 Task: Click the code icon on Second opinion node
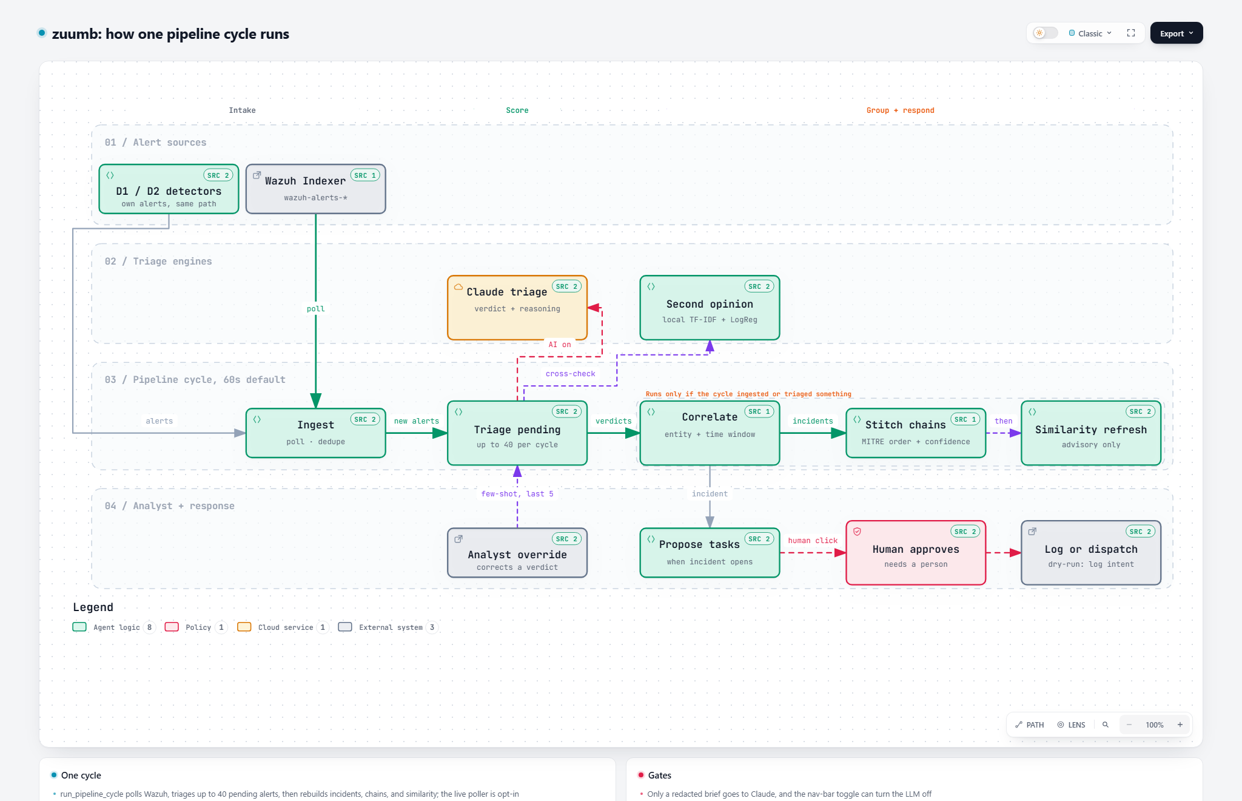tap(651, 286)
